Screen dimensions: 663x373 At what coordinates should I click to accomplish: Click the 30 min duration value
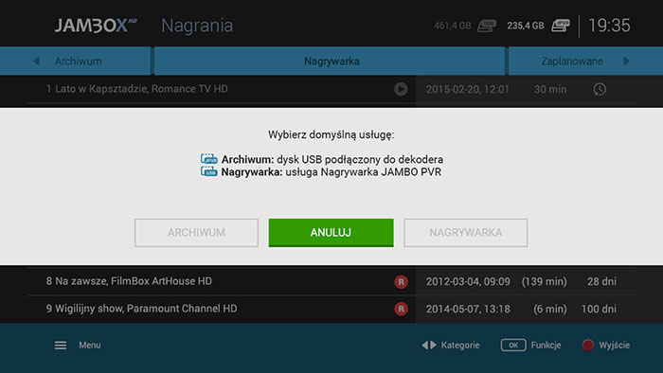pyautogui.click(x=550, y=90)
